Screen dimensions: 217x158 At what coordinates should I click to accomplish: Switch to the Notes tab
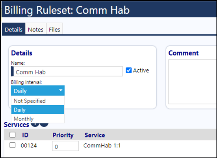point(35,30)
